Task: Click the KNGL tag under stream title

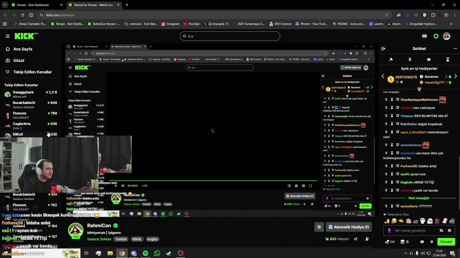Action: click(137, 239)
